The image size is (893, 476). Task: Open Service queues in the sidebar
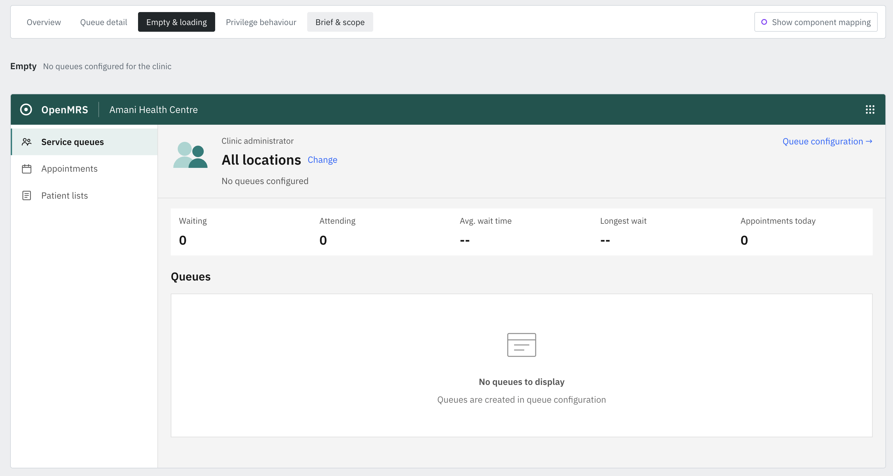point(85,142)
